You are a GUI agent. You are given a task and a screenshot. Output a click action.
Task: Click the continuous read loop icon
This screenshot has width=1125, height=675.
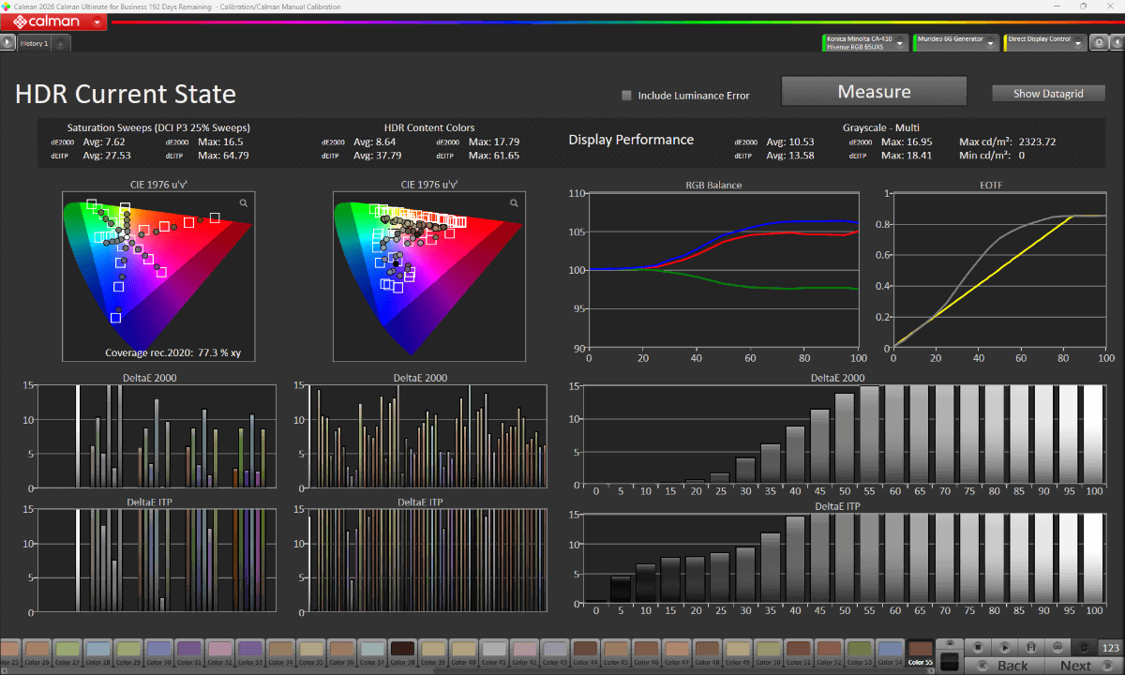point(1057,647)
